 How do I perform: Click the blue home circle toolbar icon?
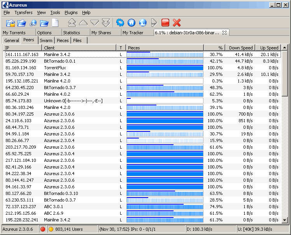(131, 23)
